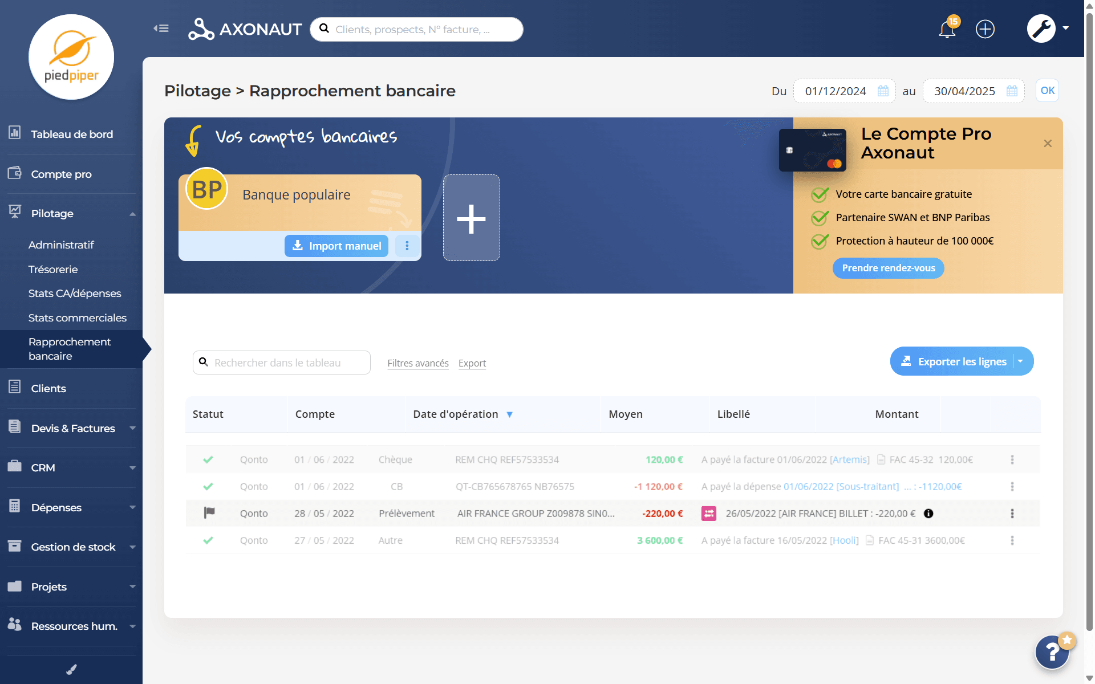Collapse sidebar using the menu toggle icon
The image size is (1095, 684).
[161, 28]
